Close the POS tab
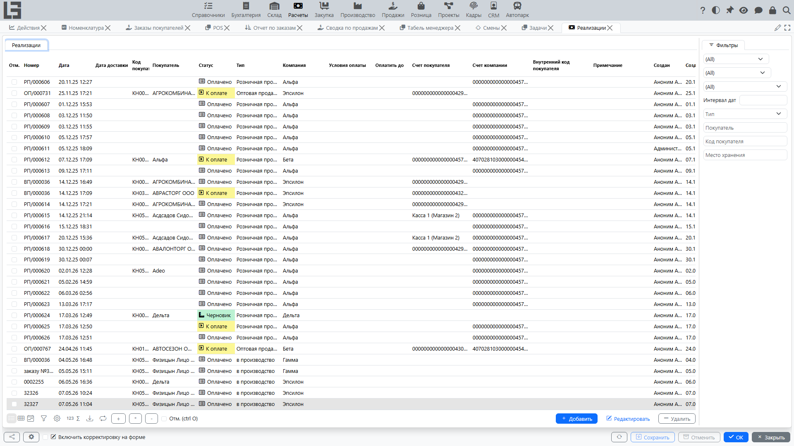This screenshot has height=446, width=794. (x=227, y=28)
